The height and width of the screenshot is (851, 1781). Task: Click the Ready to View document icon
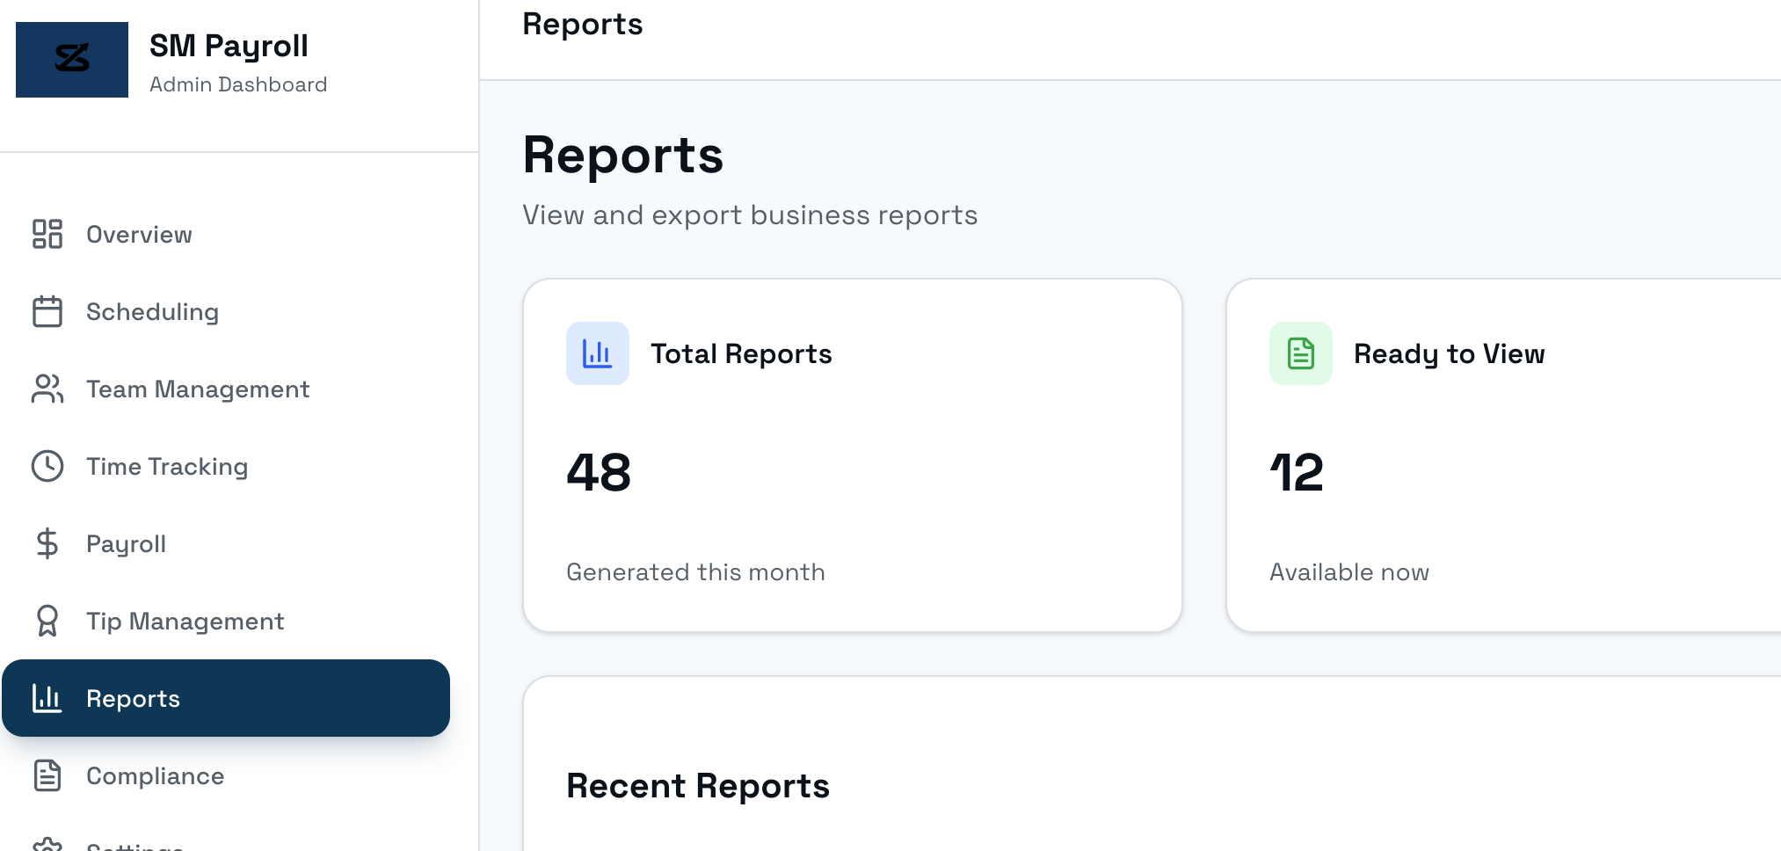[x=1300, y=353]
